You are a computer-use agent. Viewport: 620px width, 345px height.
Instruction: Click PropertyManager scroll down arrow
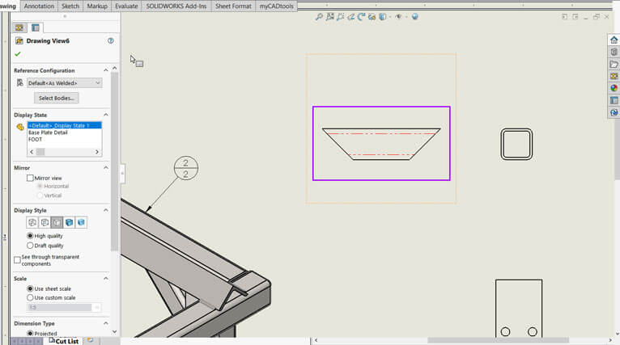pos(115,331)
